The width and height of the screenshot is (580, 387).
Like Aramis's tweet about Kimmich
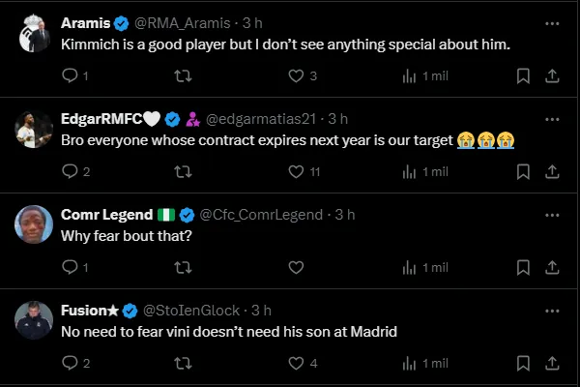coord(297,75)
